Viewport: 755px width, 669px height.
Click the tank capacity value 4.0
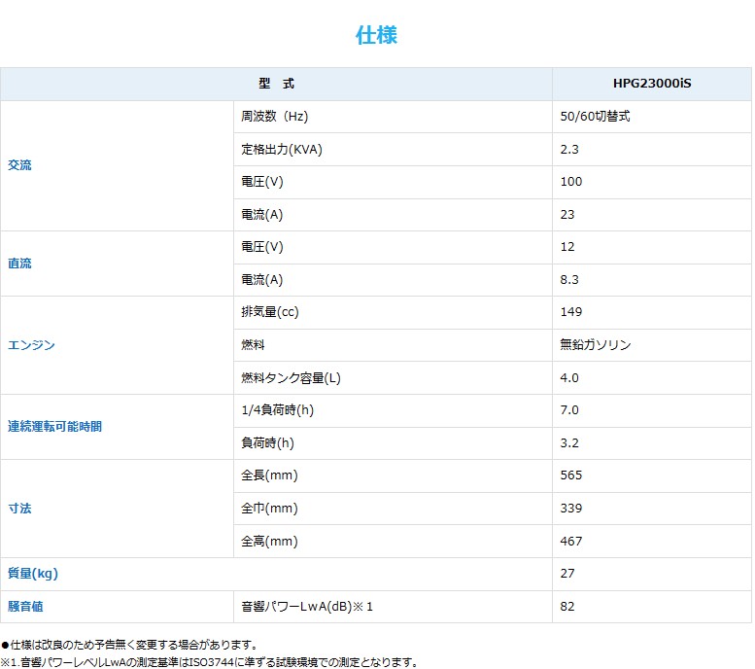pos(569,378)
